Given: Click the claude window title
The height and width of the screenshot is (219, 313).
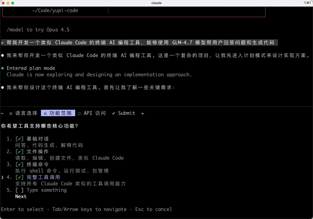Looking at the screenshot, I should (x=156, y=3).
